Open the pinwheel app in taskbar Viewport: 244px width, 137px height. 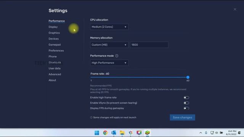pos(130,133)
